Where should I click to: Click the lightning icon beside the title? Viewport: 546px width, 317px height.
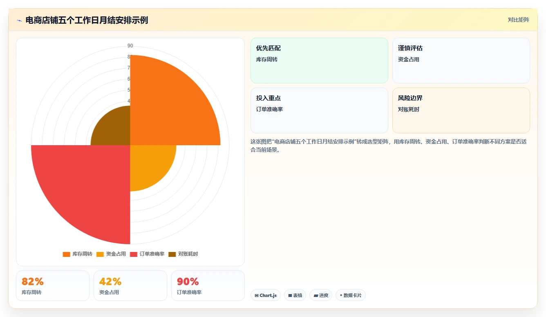click(20, 20)
